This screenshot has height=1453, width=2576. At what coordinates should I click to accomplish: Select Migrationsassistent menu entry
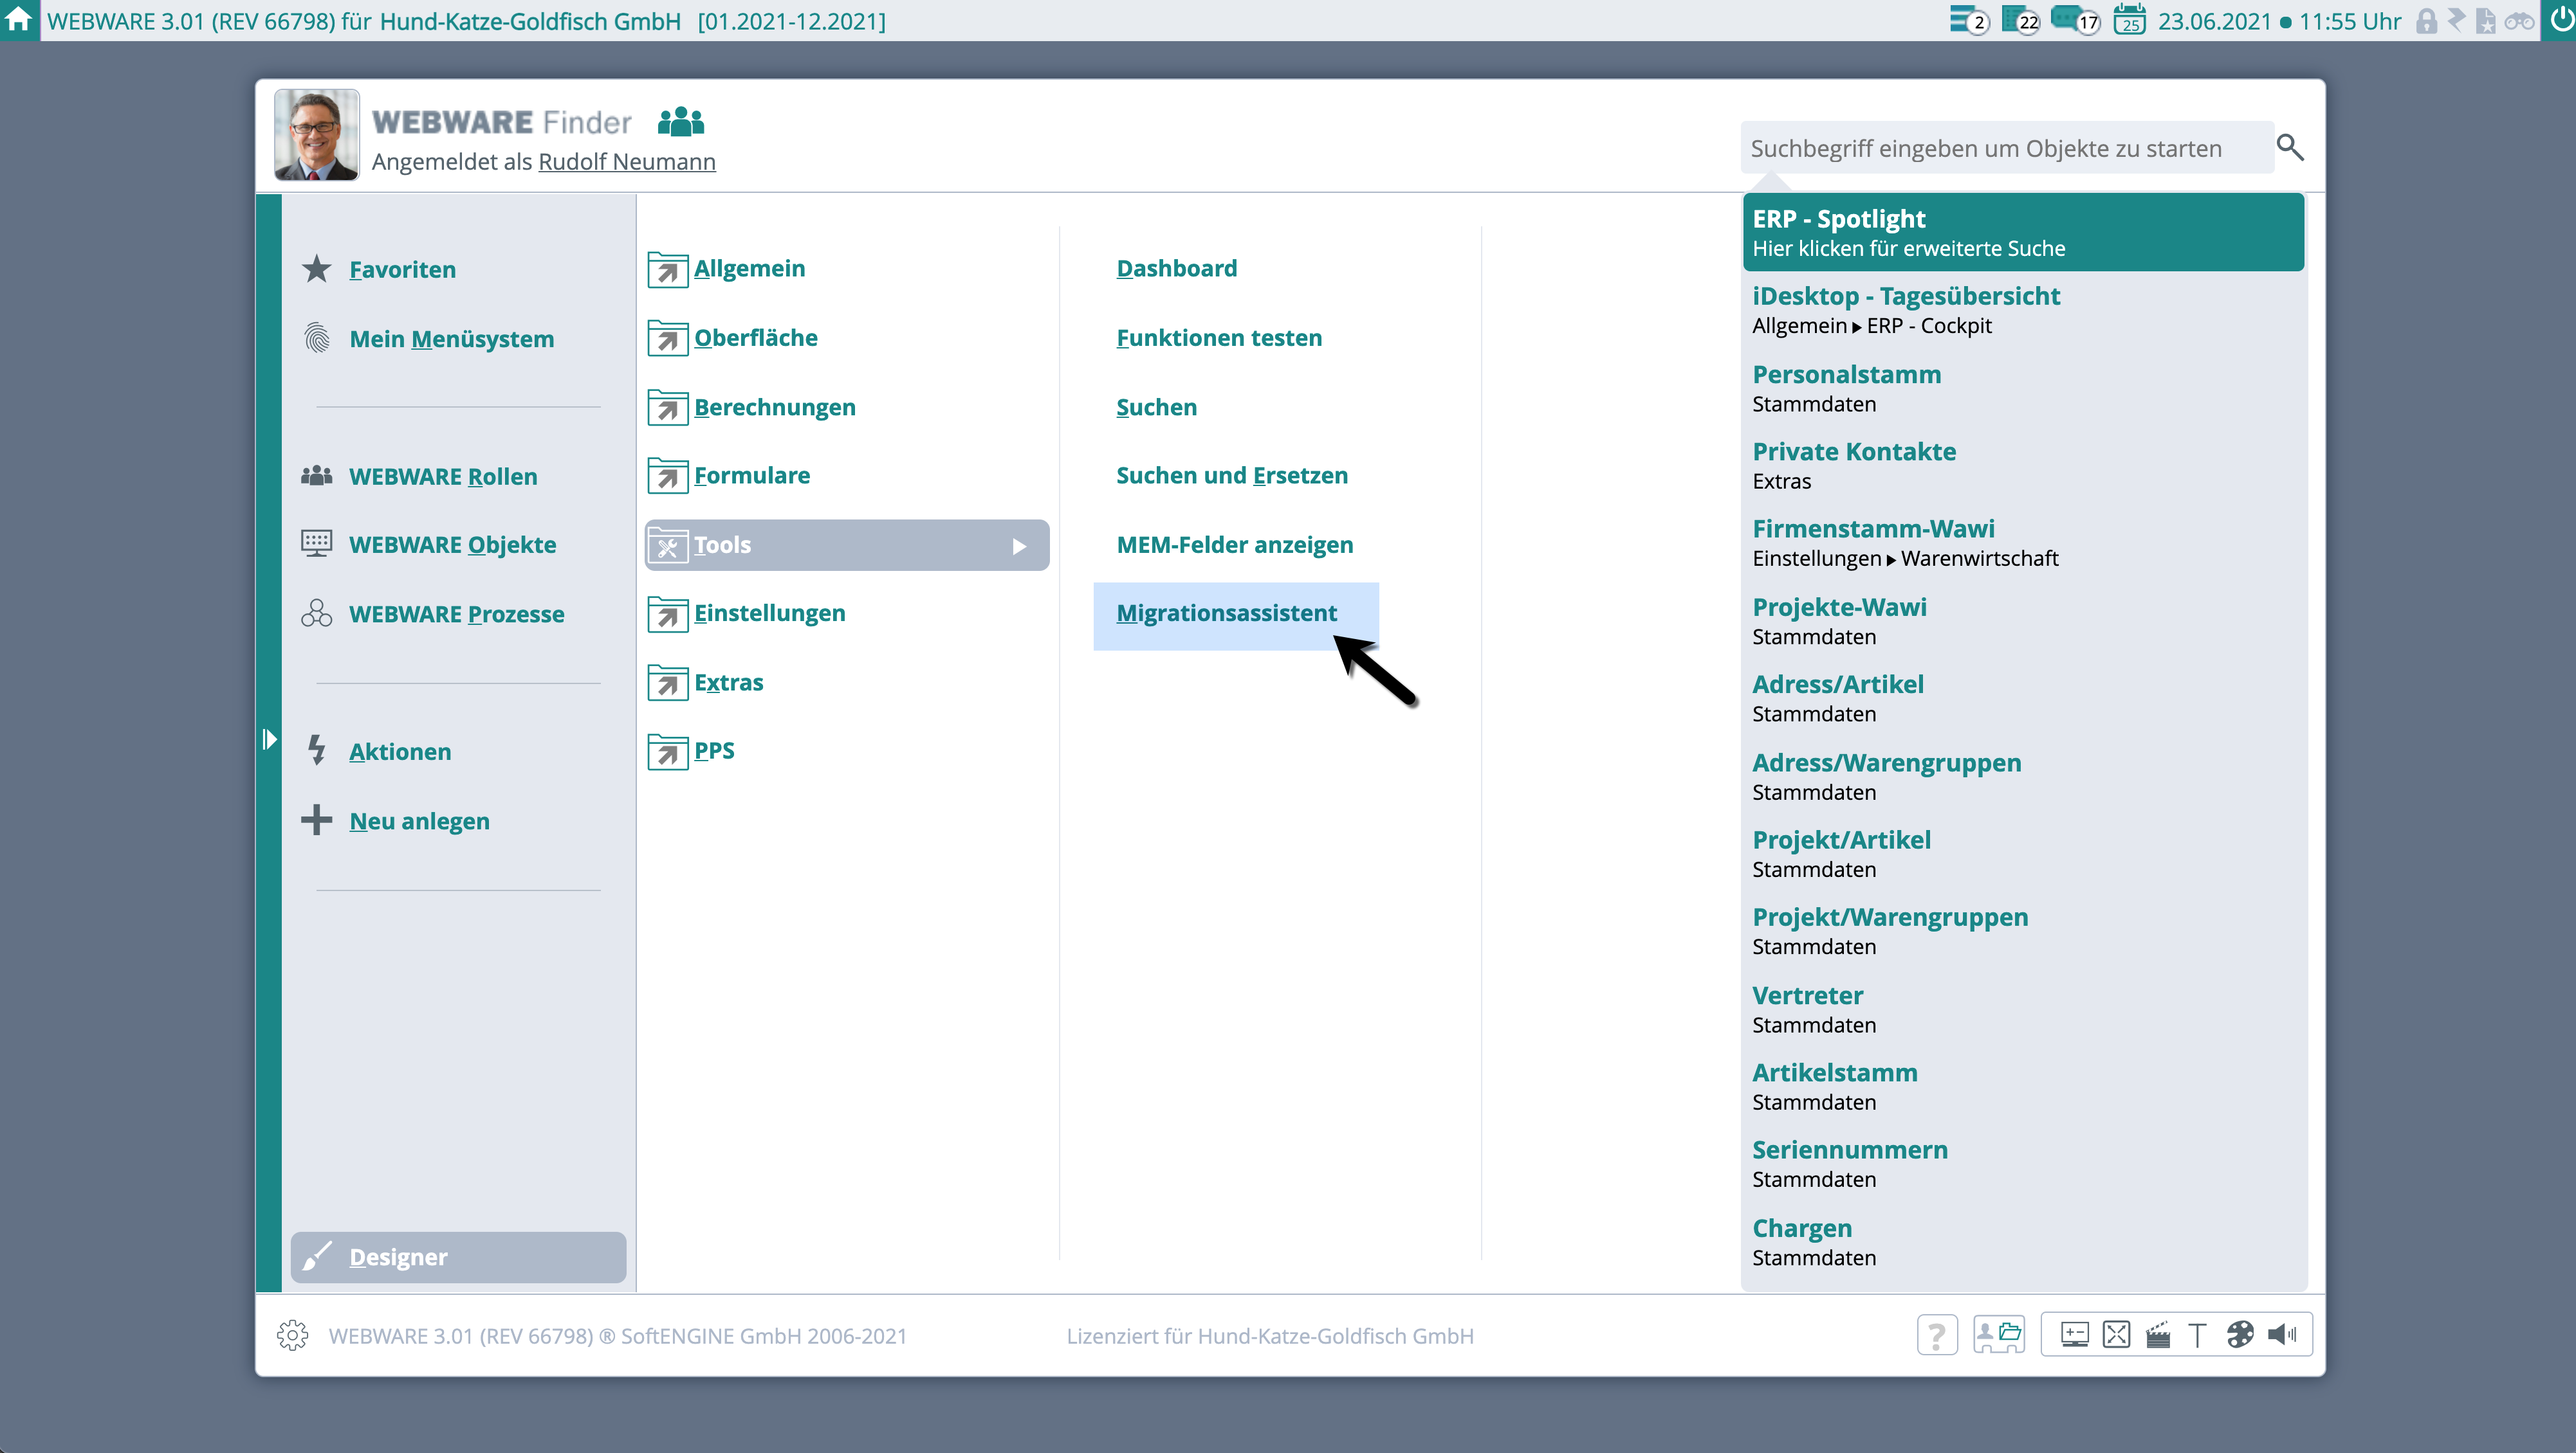[1226, 613]
